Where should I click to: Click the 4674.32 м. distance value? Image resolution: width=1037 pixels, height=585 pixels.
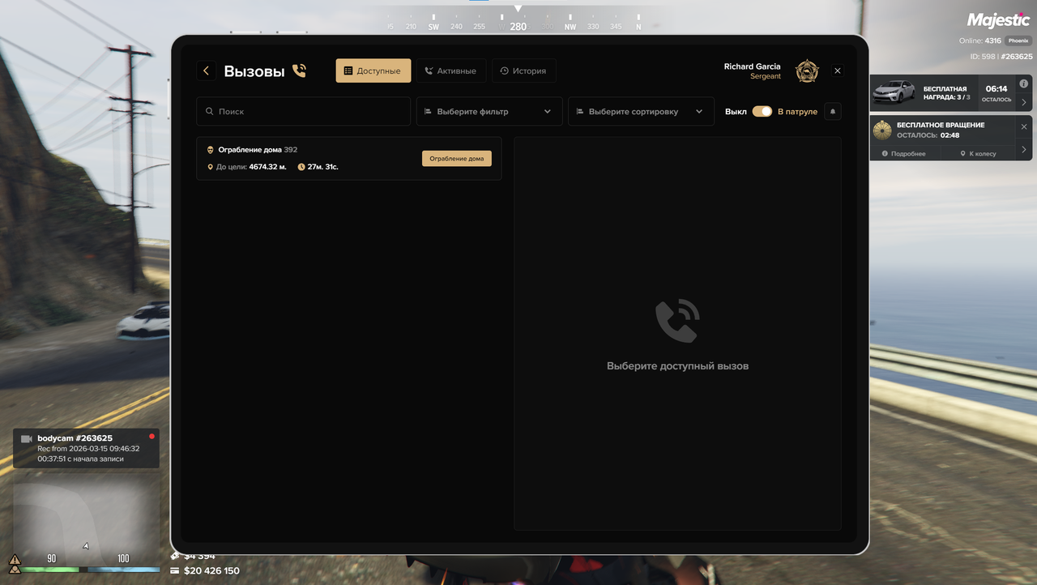tap(267, 167)
